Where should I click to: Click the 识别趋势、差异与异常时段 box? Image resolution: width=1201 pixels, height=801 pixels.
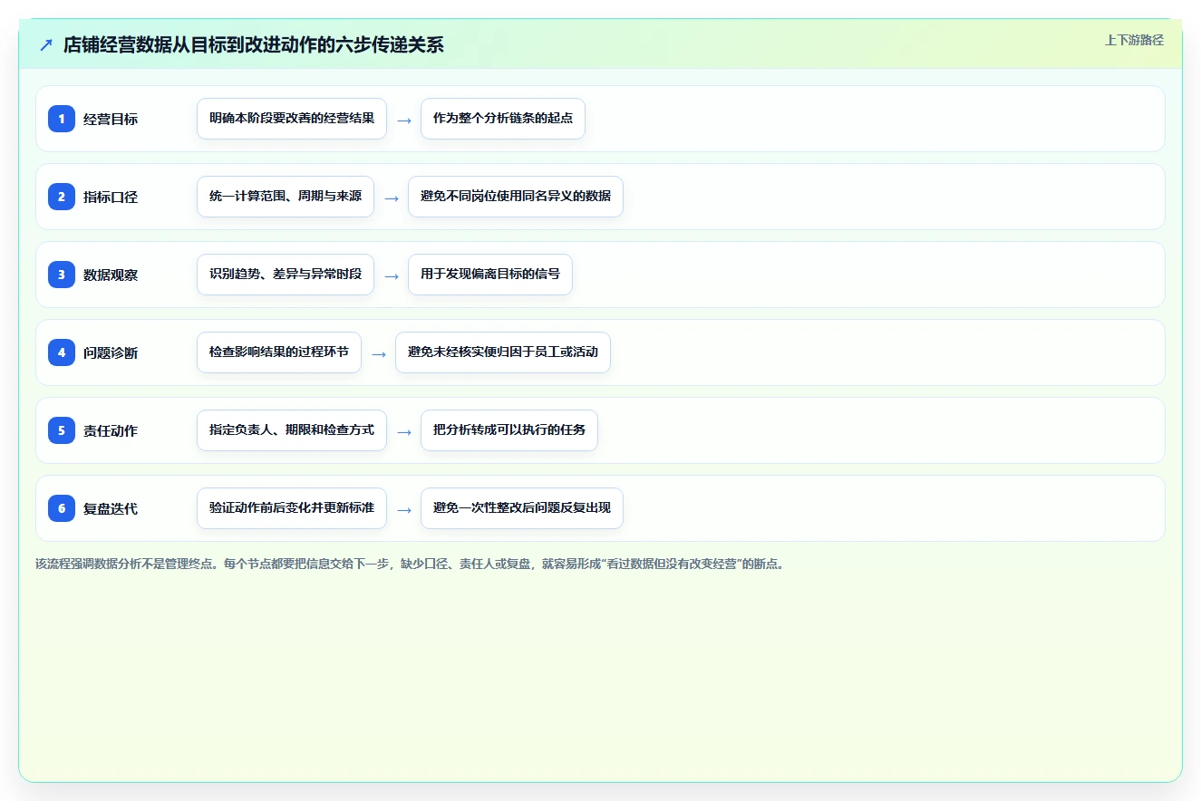(286, 275)
